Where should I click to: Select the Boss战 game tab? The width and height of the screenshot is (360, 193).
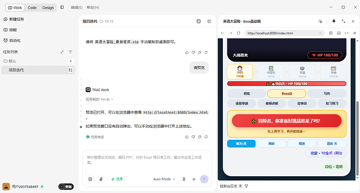pyautogui.click(x=286, y=94)
